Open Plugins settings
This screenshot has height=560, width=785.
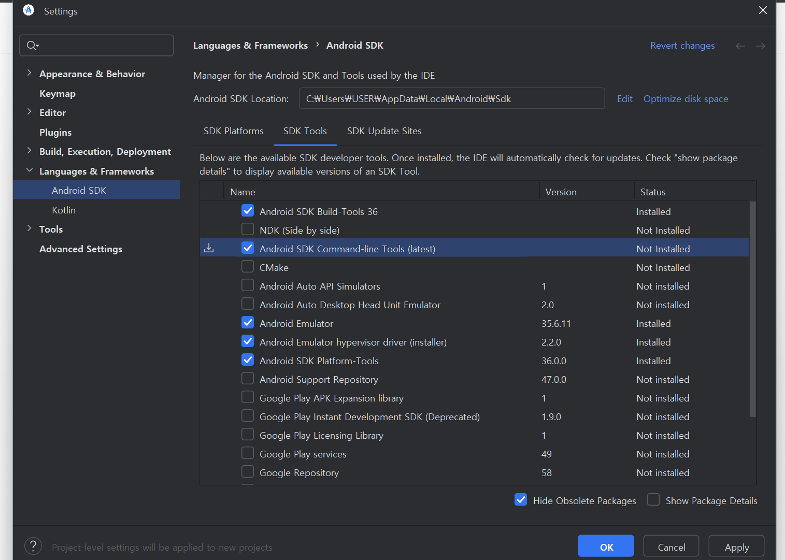coord(55,133)
